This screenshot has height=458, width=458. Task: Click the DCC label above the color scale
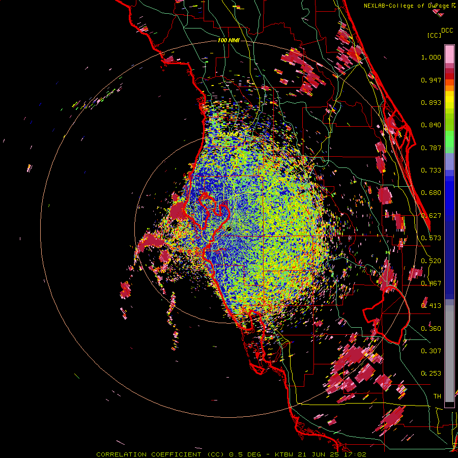tap(447, 31)
